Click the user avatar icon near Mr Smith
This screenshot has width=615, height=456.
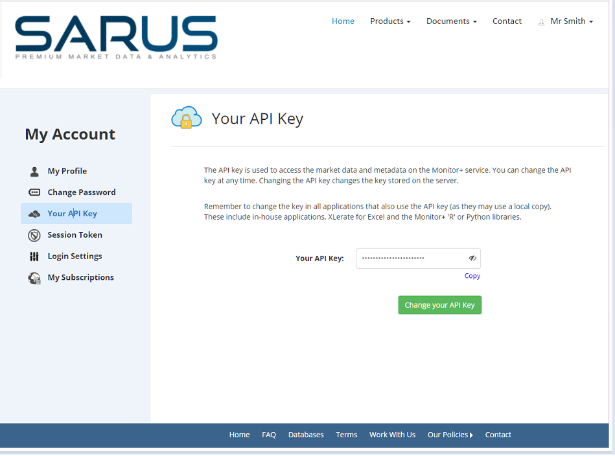[541, 22]
